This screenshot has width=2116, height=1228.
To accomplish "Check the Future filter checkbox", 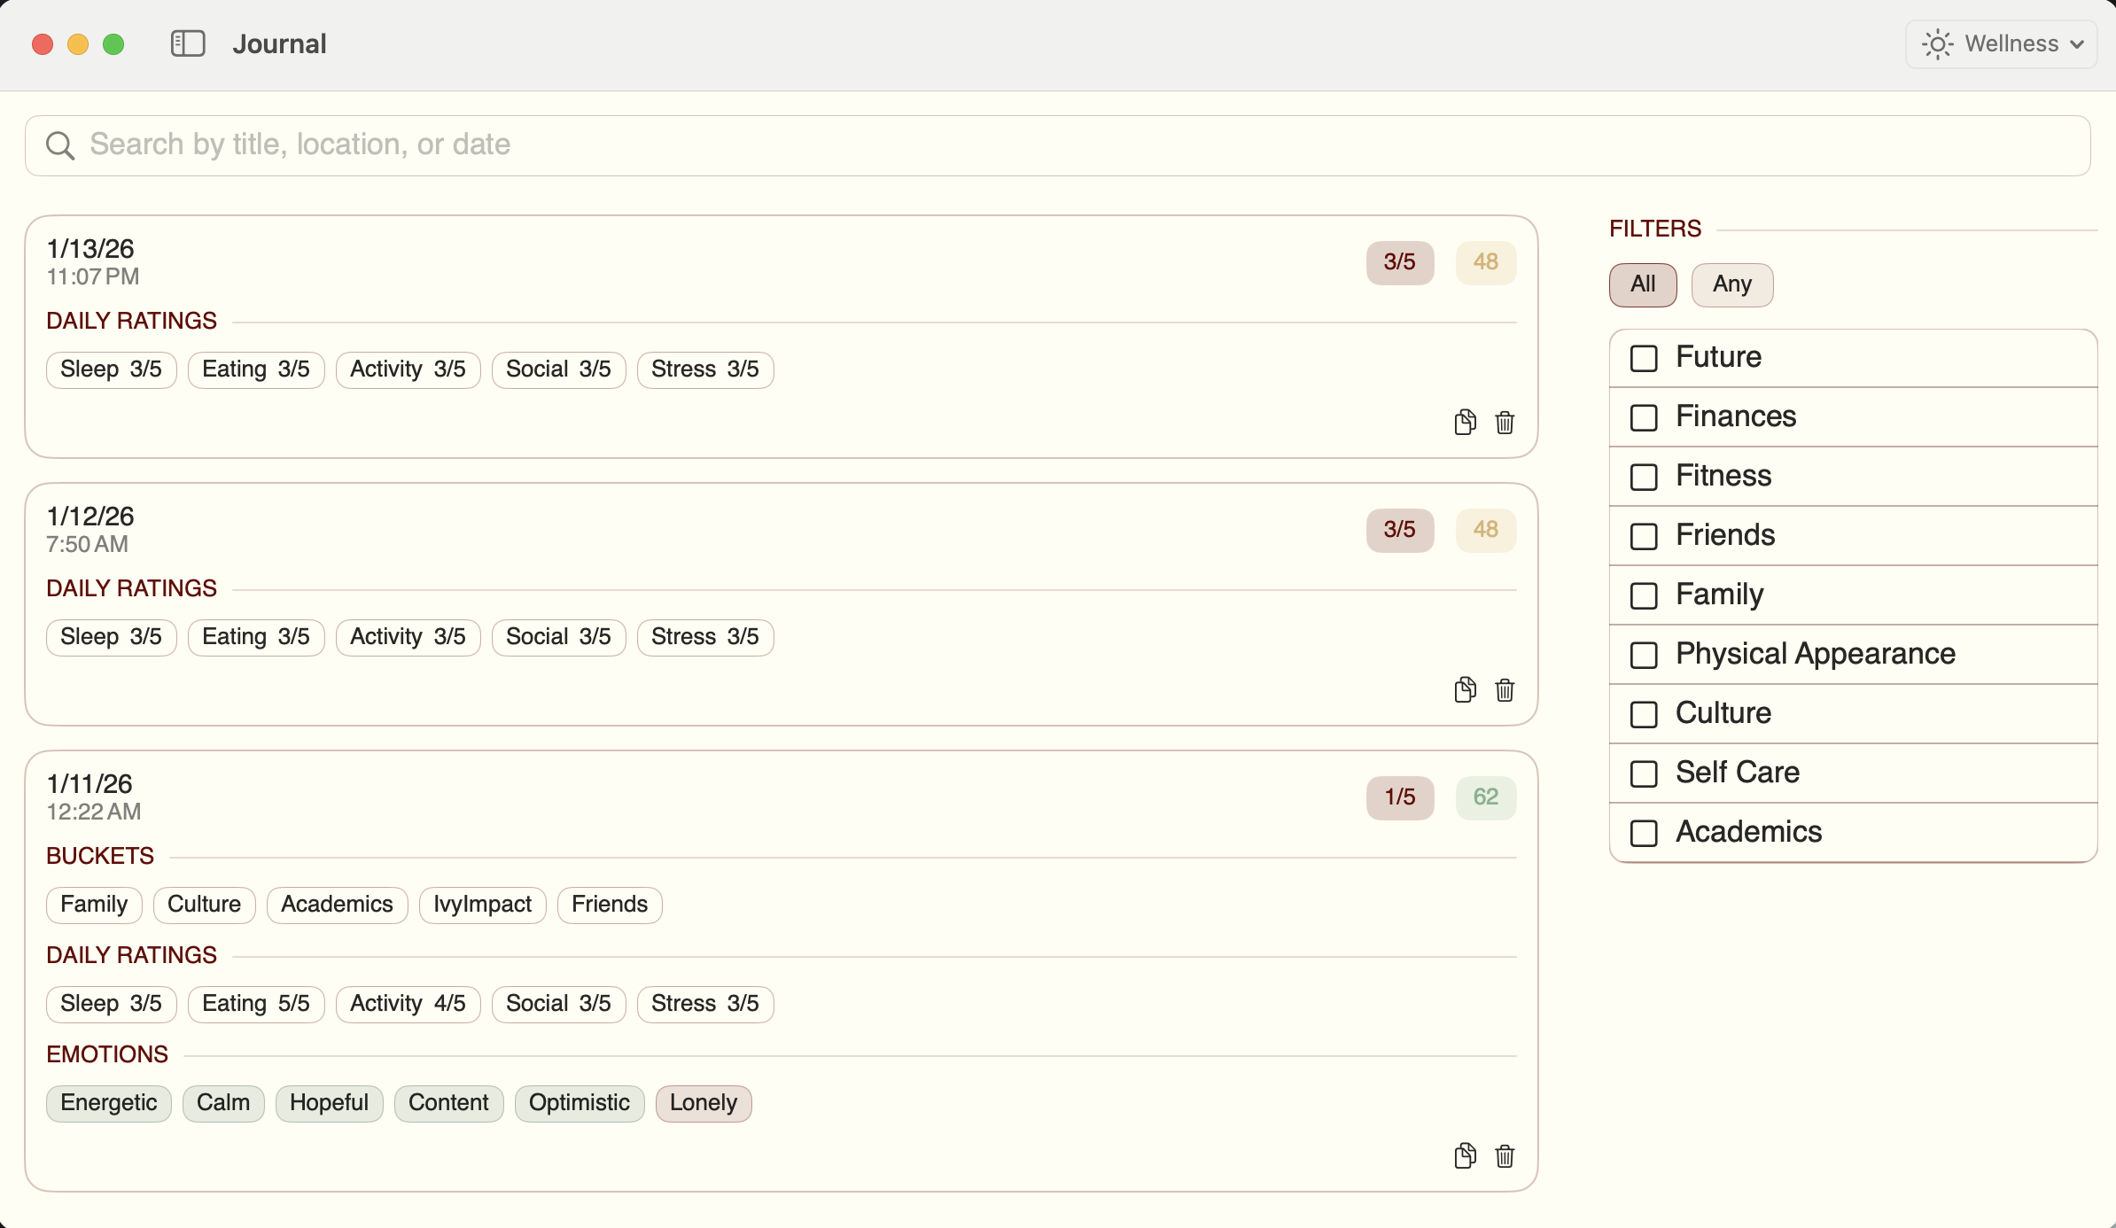I will coord(1643,358).
